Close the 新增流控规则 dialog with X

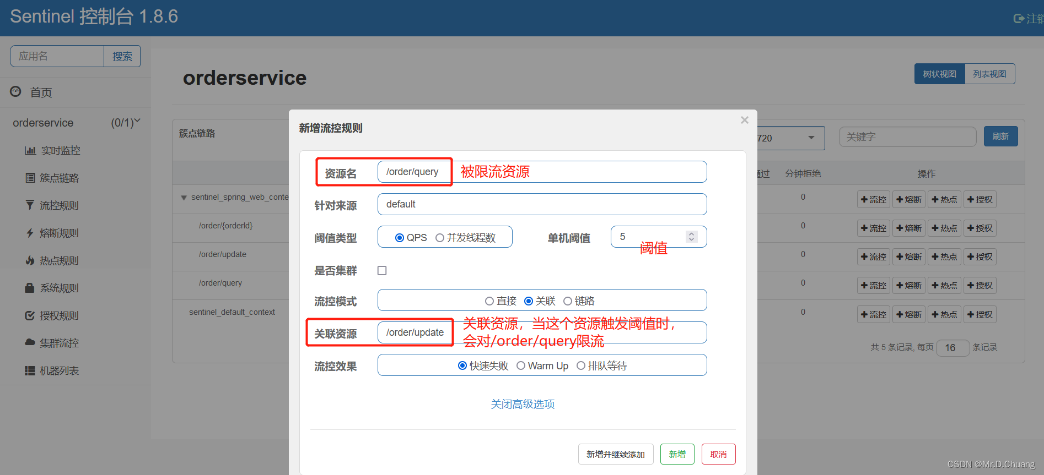point(745,120)
